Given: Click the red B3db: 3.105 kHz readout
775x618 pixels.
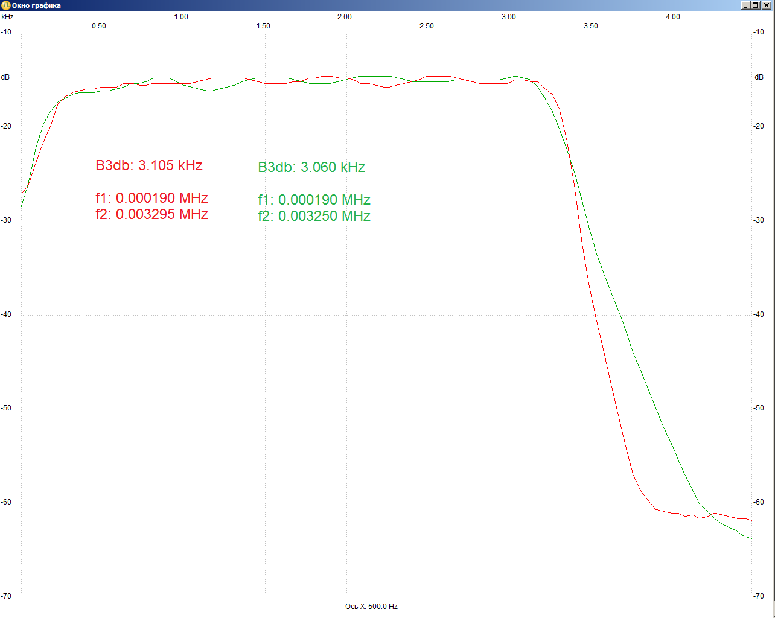Looking at the screenshot, I should coord(149,165).
